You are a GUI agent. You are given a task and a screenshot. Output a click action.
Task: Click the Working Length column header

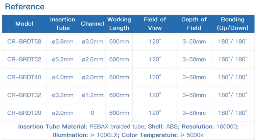119,24
